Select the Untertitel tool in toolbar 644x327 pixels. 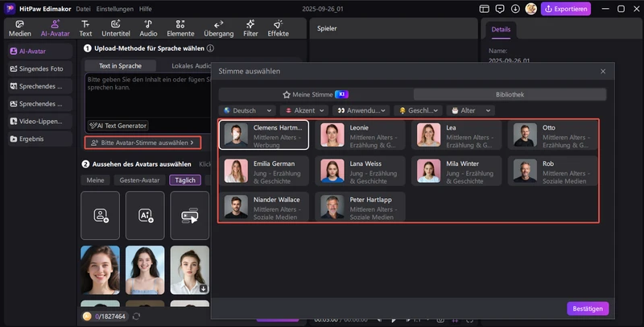click(115, 28)
